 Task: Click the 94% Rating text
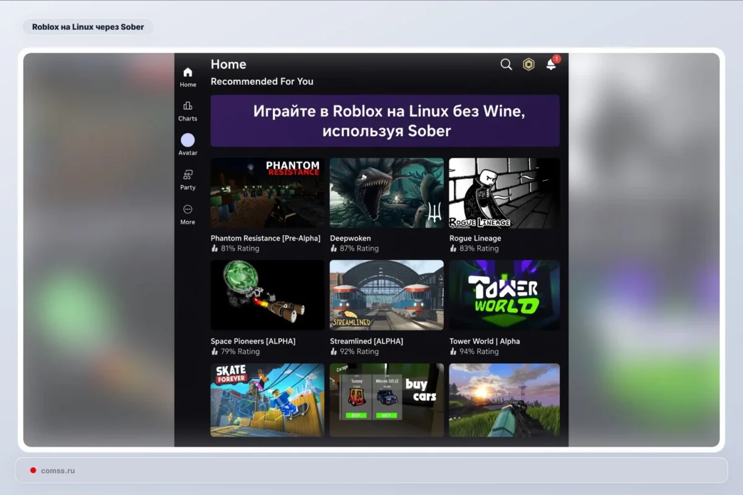pos(479,351)
